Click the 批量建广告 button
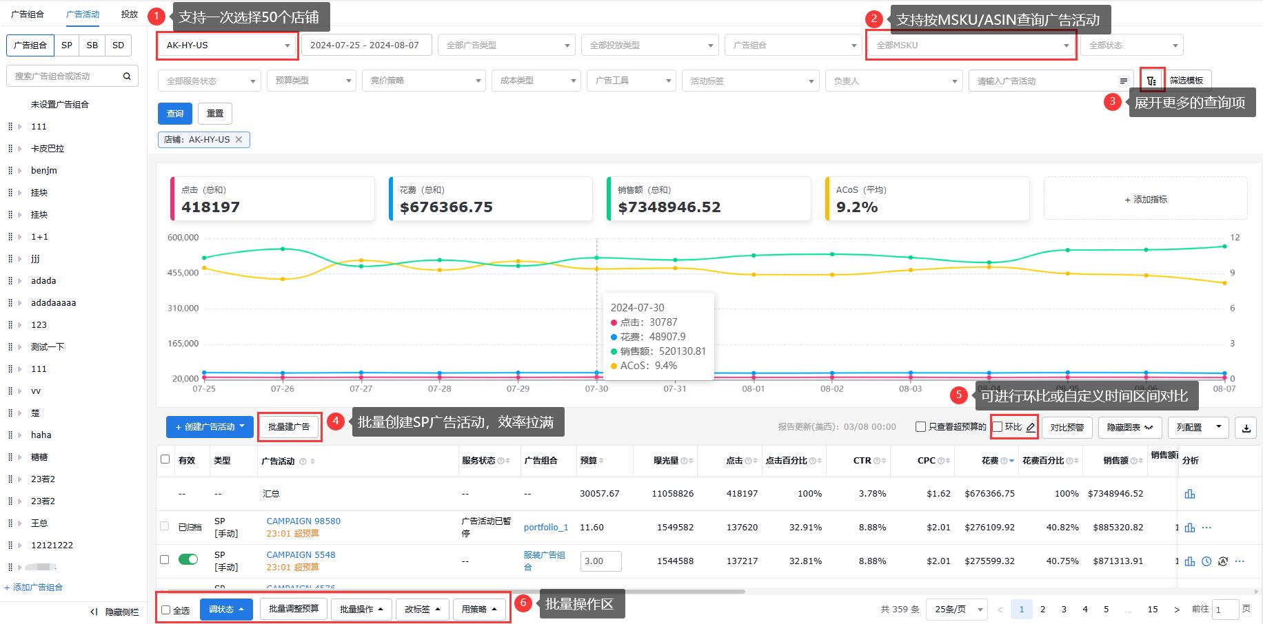 tap(290, 428)
